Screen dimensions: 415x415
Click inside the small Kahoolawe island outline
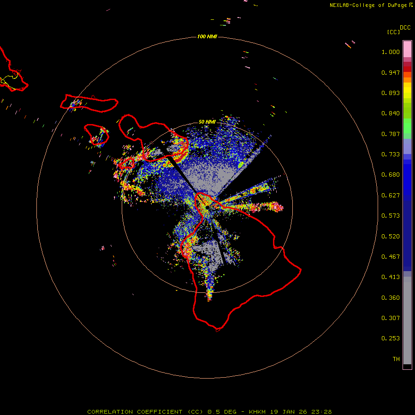click(x=126, y=164)
